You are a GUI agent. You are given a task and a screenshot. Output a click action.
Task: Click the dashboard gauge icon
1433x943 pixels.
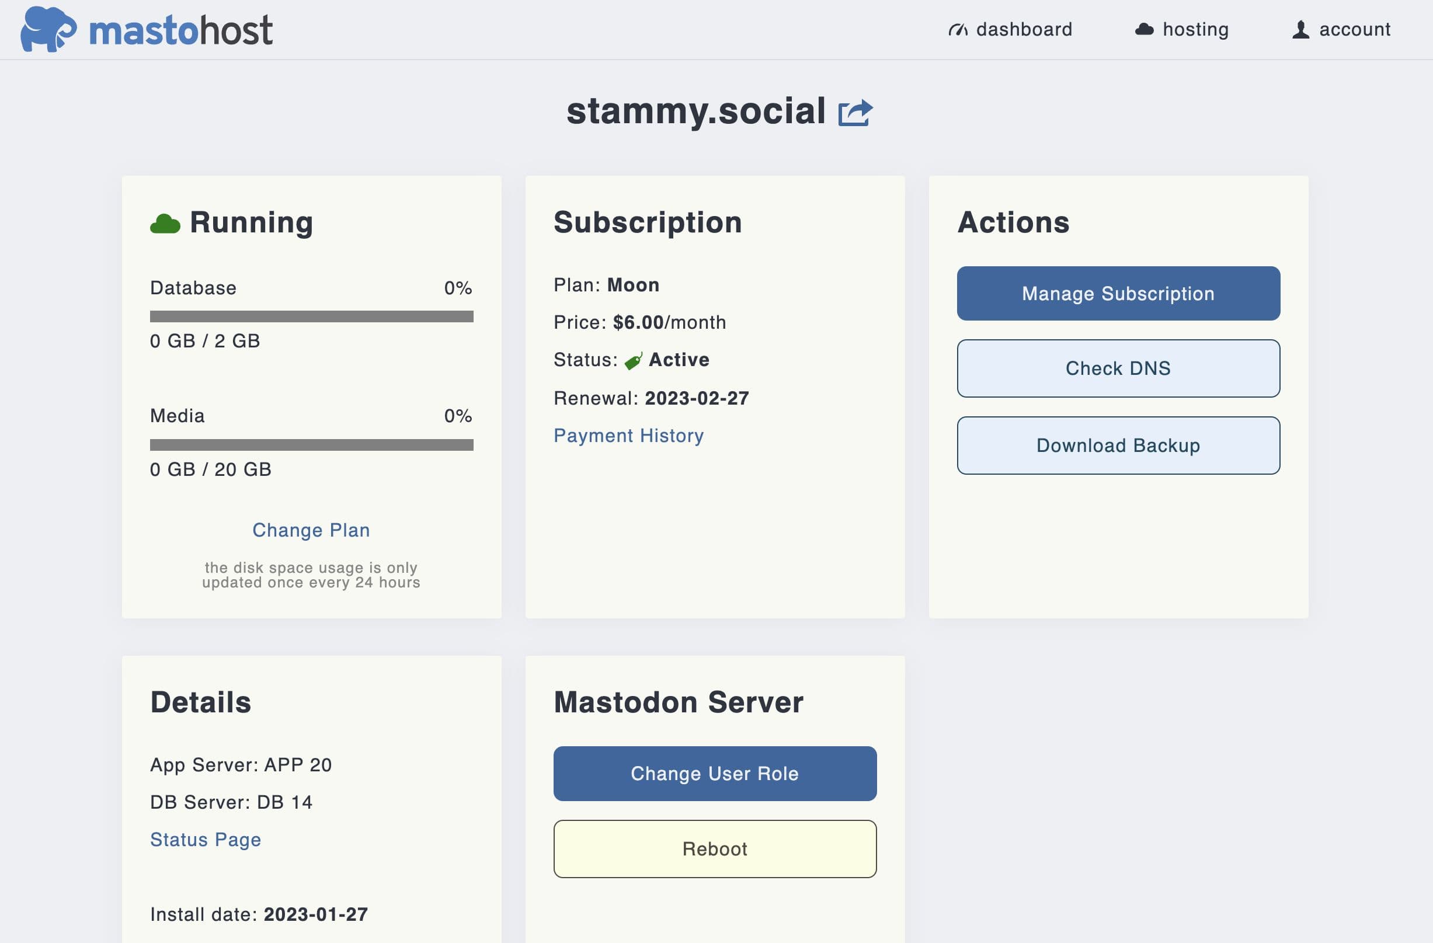(x=958, y=30)
